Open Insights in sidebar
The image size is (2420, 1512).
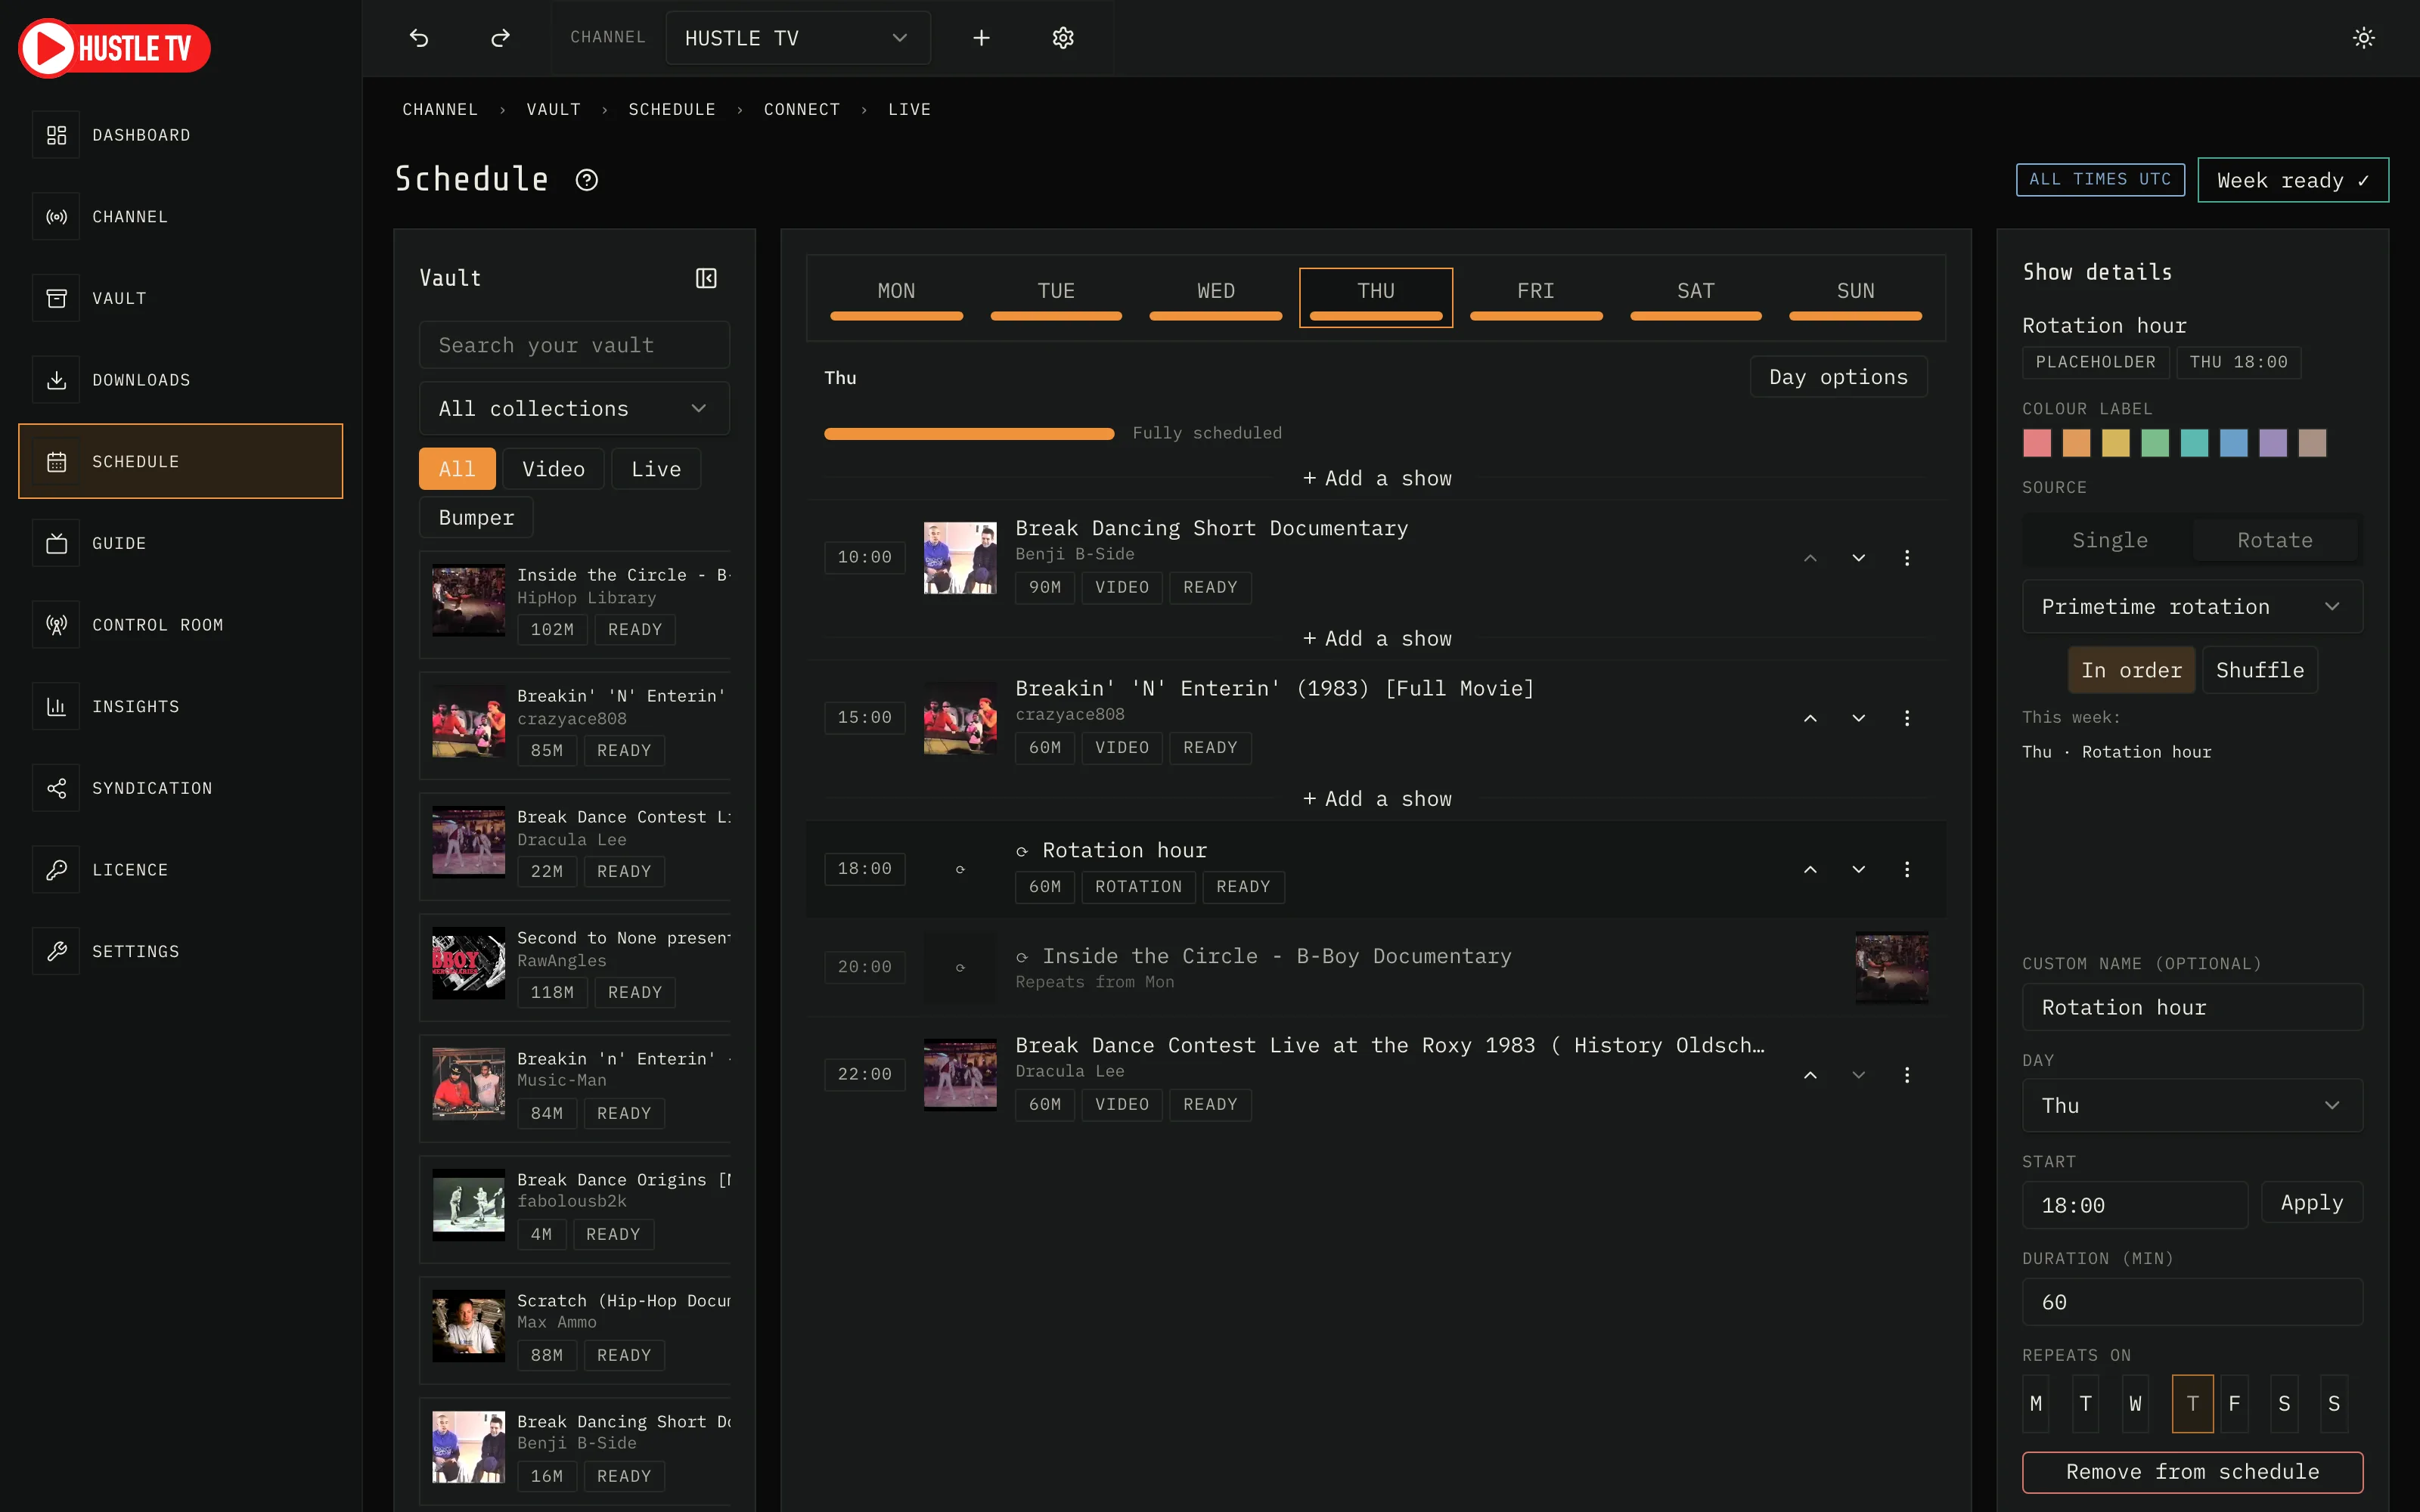click(x=181, y=707)
